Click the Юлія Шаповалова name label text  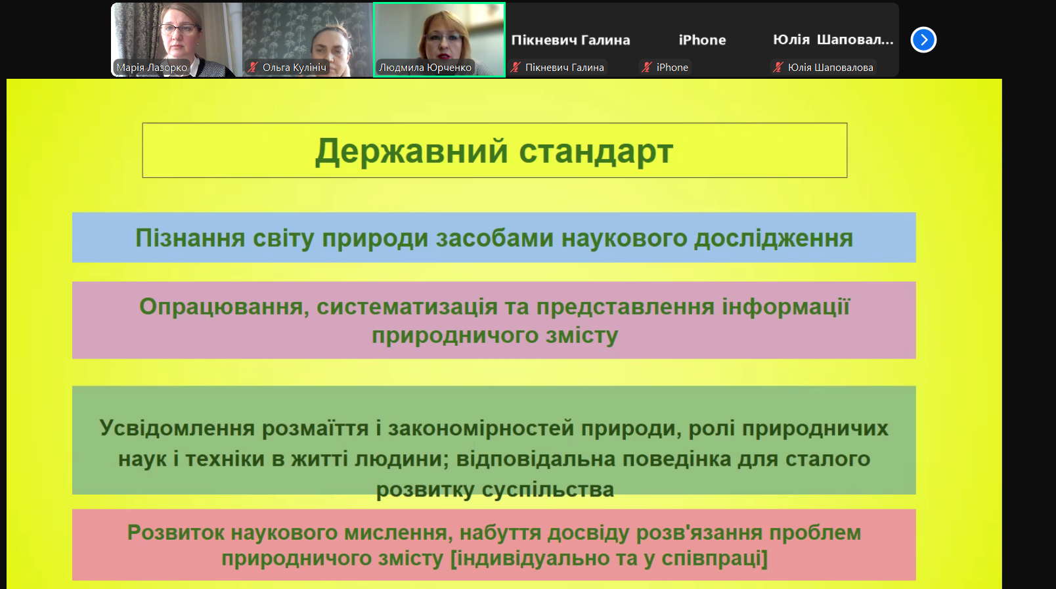[830, 67]
